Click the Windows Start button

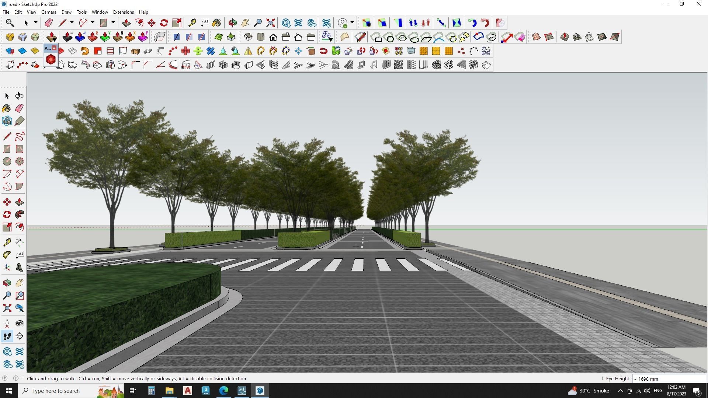point(9,391)
